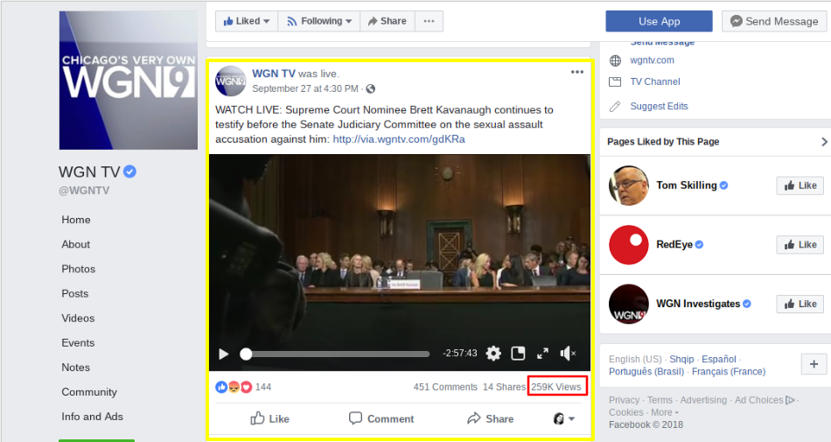831x442 pixels.
Task: Click the Liked dropdown button
Action: [x=247, y=21]
